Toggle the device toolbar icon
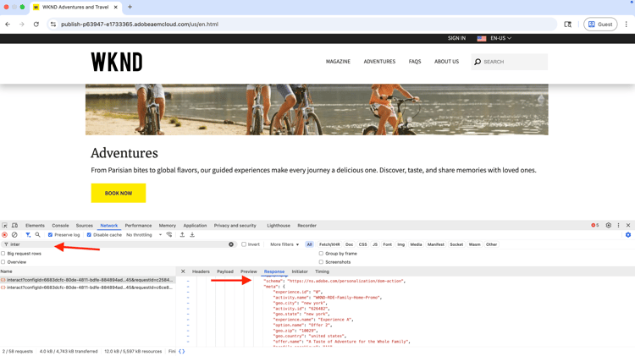Image resolution: width=635 pixels, height=356 pixels. coord(14,225)
